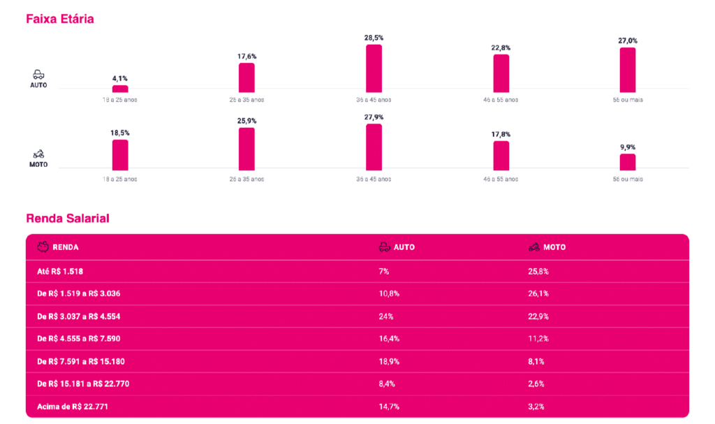Select the De R$ 3.037 a R$ 4.554 row
This screenshot has width=715, height=424.
click(x=357, y=316)
